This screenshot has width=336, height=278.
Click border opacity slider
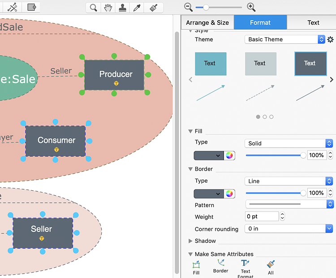coord(276,193)
